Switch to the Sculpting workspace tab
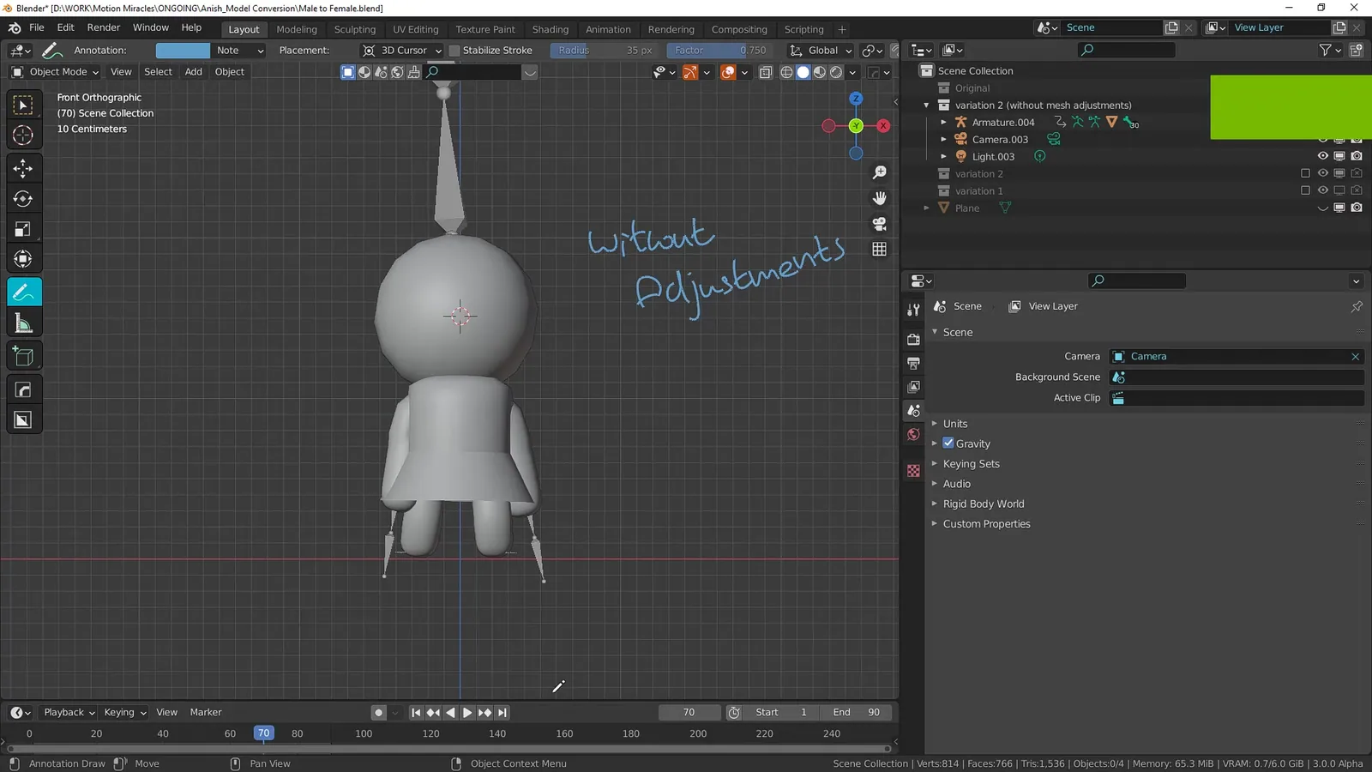The image size is (1372, 772). pyautogui.click(x=355, y=29)
